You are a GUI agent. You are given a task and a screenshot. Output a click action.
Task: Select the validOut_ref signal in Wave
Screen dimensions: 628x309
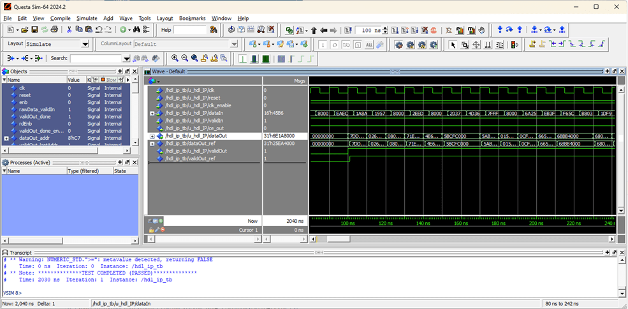pos(189,158)
